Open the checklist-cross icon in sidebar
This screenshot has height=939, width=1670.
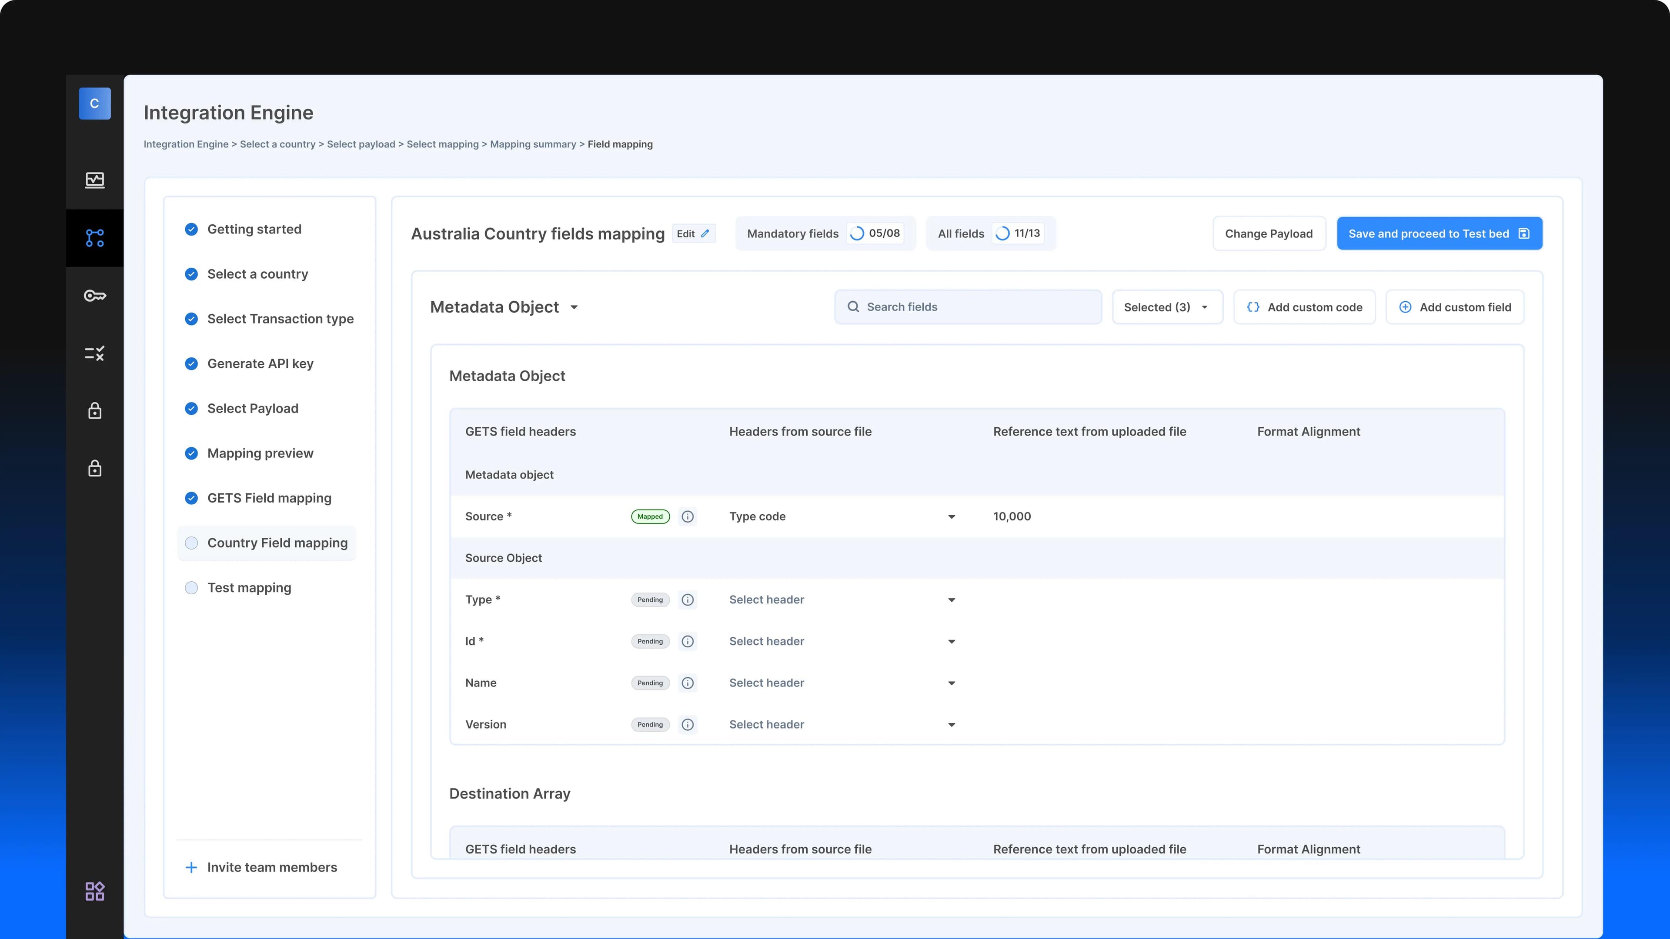[x=95, y=353]
